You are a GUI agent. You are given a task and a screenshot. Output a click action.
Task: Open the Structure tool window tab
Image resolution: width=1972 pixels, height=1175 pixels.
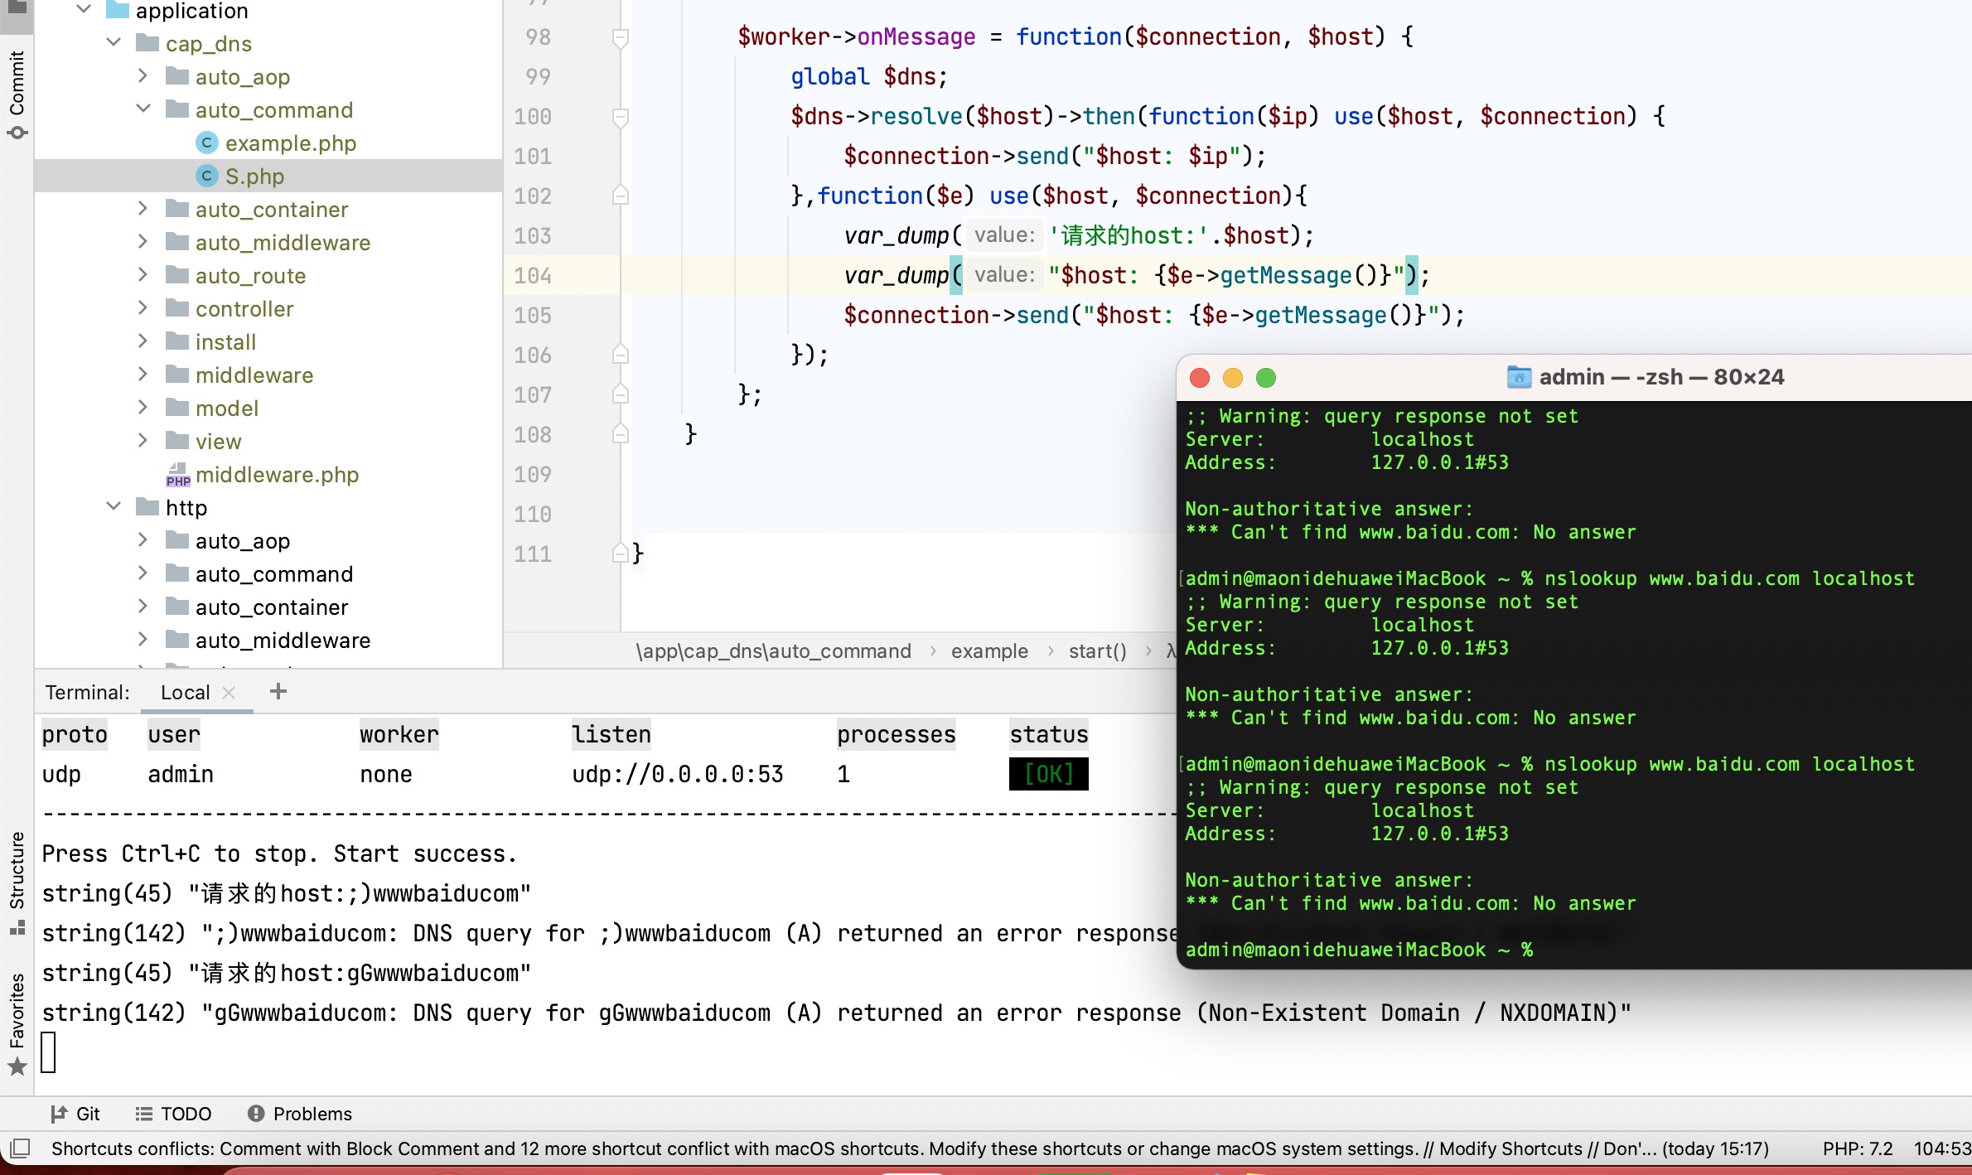(x=17, y=882)
